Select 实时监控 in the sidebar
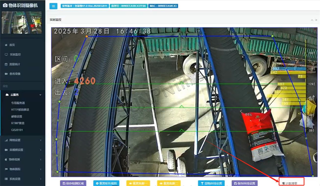Screen dimensions: 320x186 pos(15,55)
